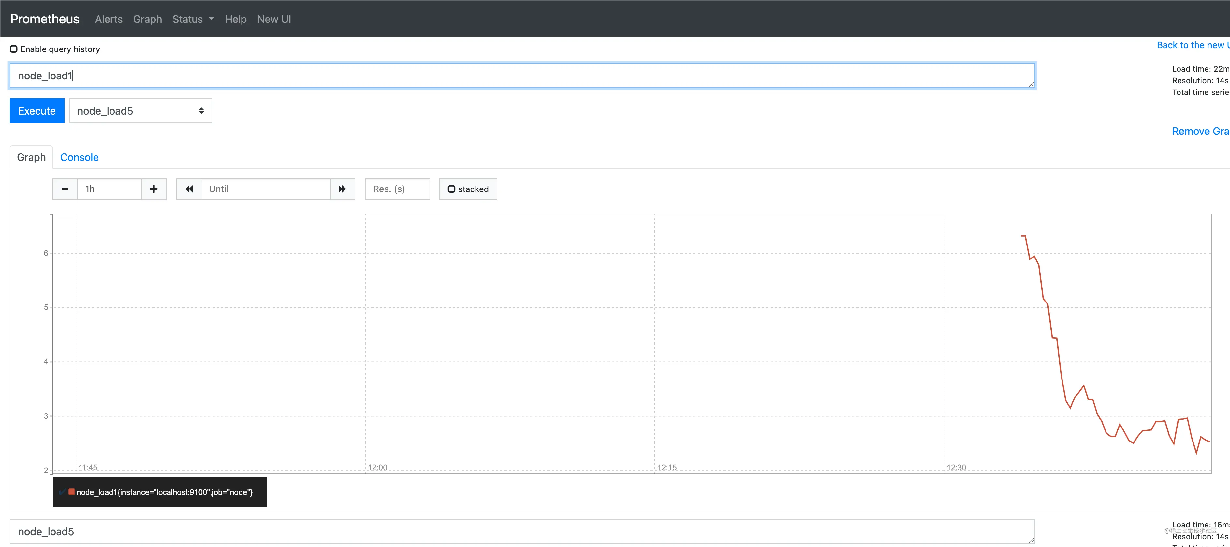This screenshot has height=547, width=1230.
Task: Click the rewind button to move time backward
Action: click(x=189, y=189)
